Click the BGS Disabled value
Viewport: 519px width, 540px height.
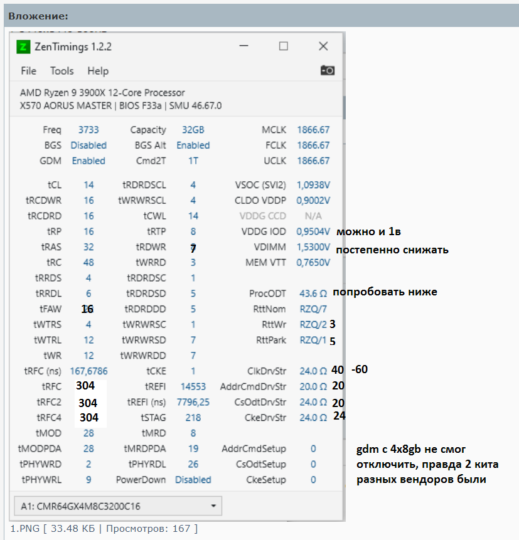(x=88, y=146)
